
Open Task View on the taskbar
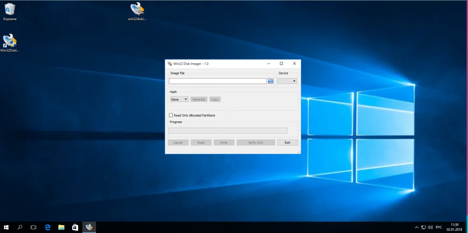[33, 227]
